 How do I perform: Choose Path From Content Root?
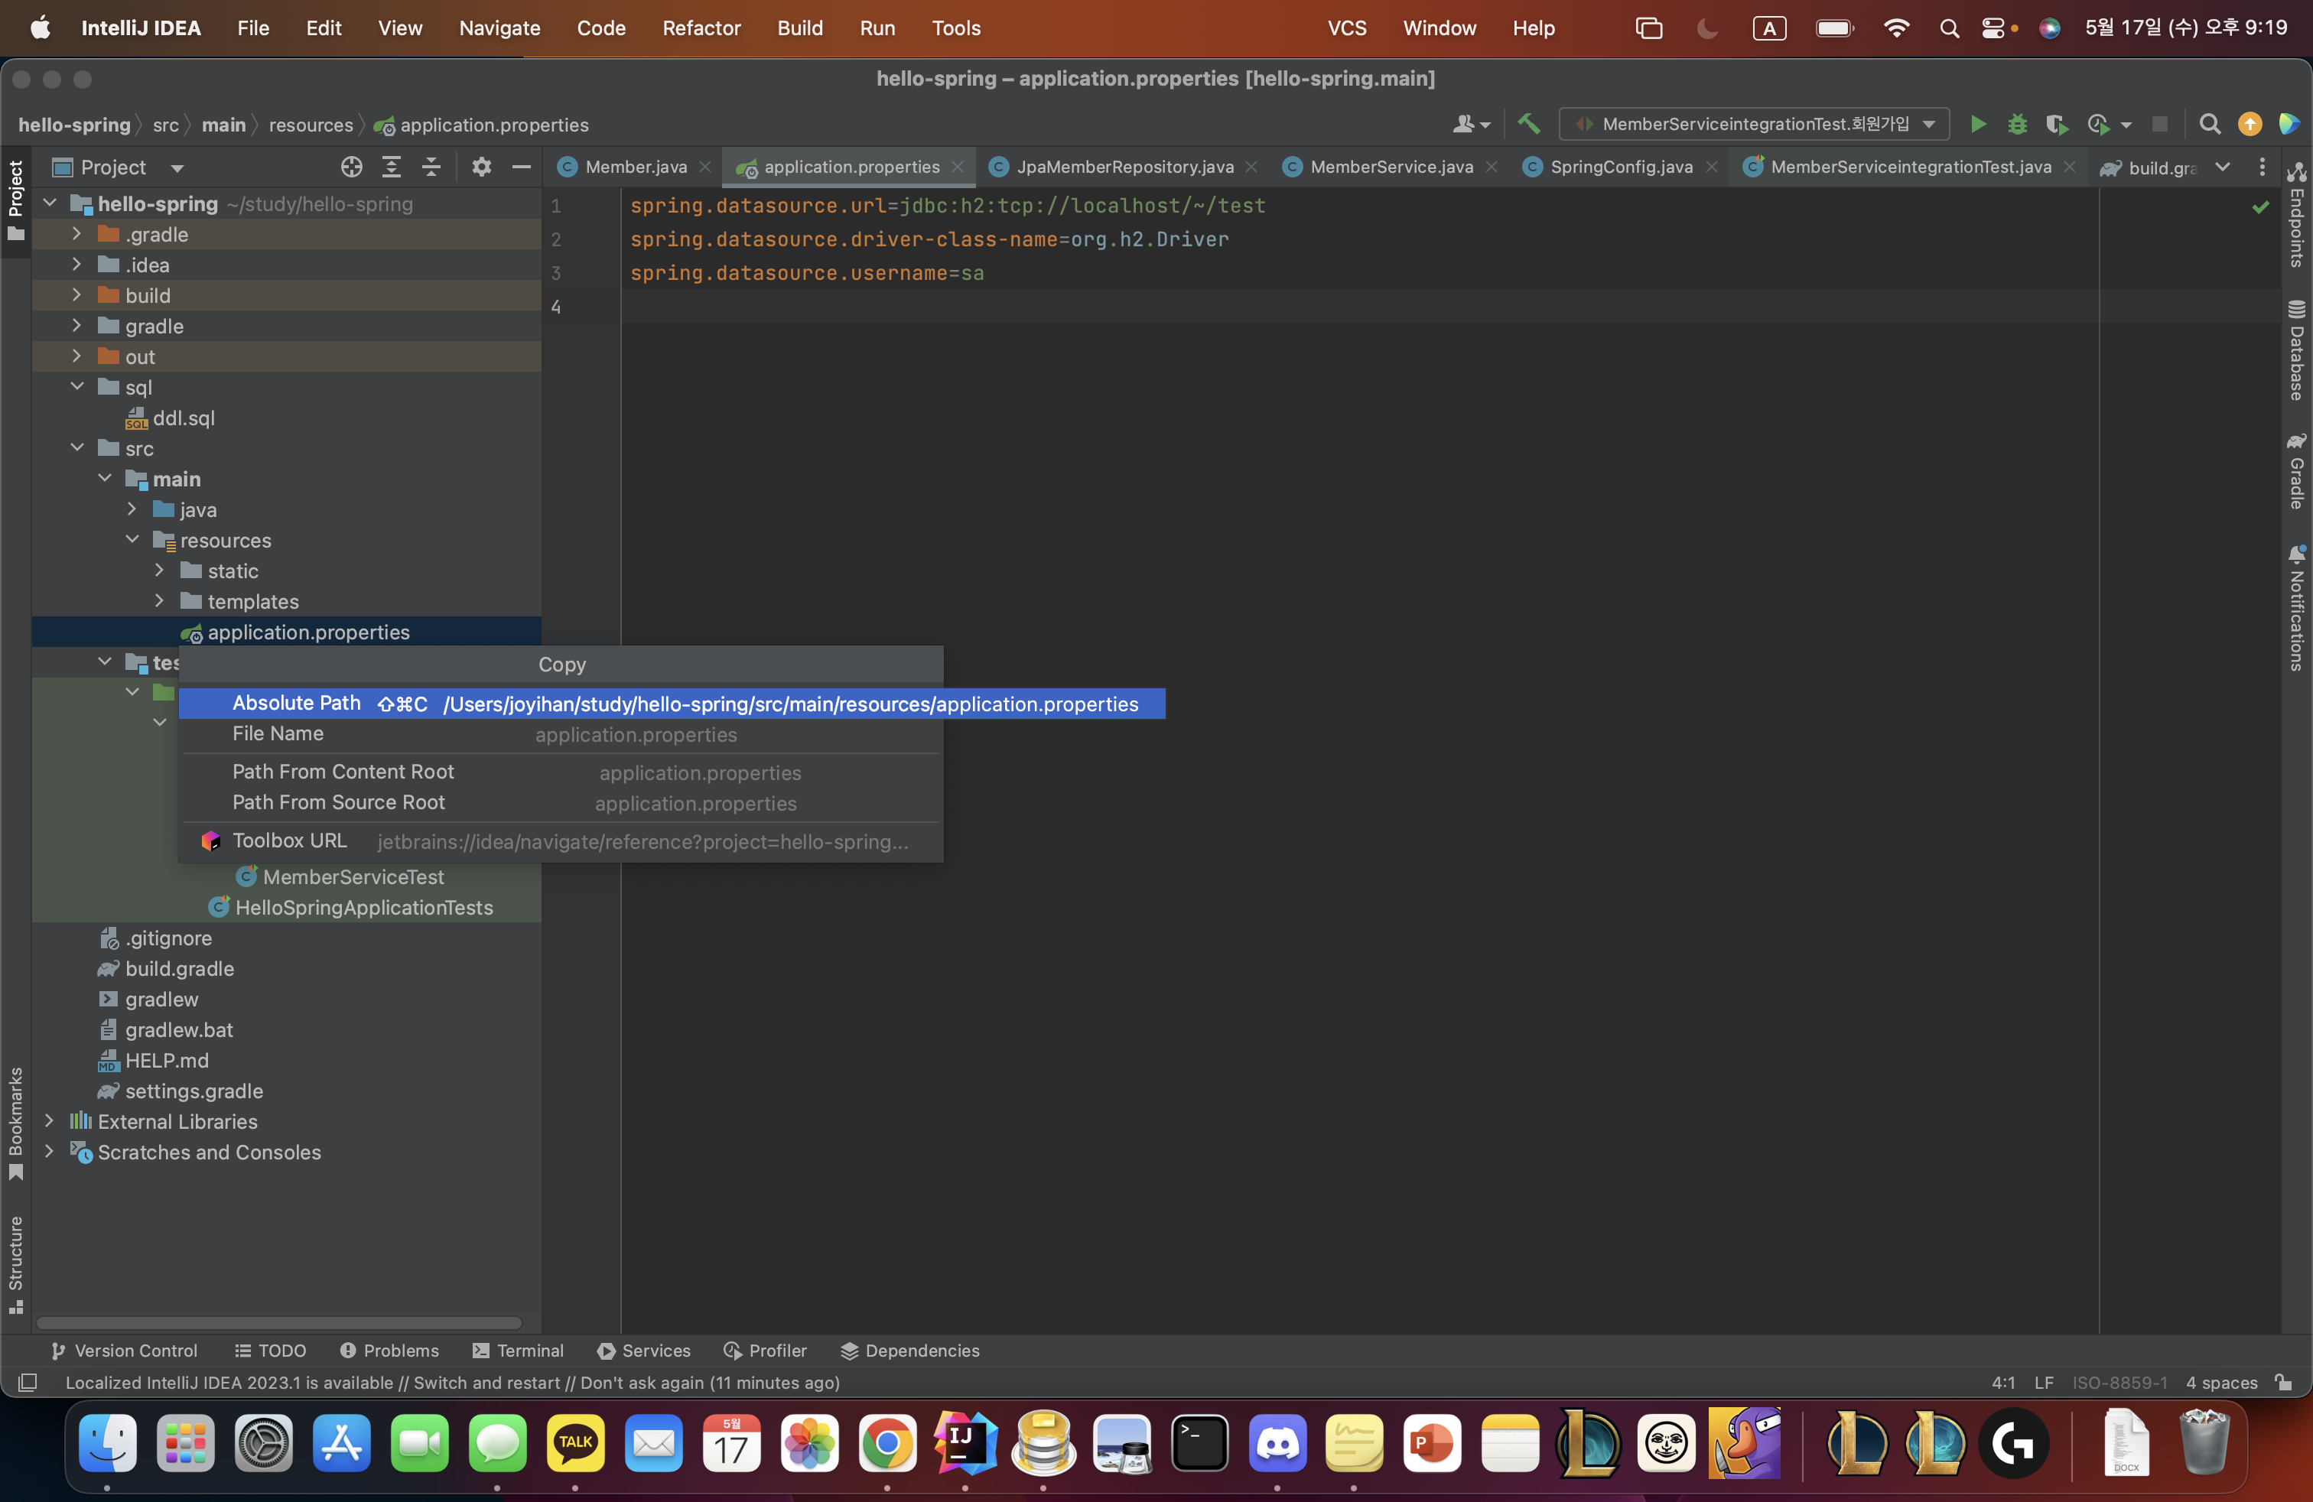pyautogui.click(x=561, y=772)
